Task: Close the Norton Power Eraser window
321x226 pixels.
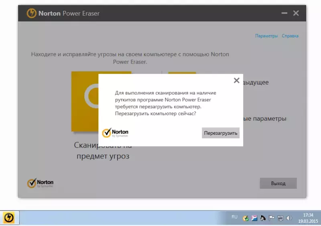Action: coord(296,13)
